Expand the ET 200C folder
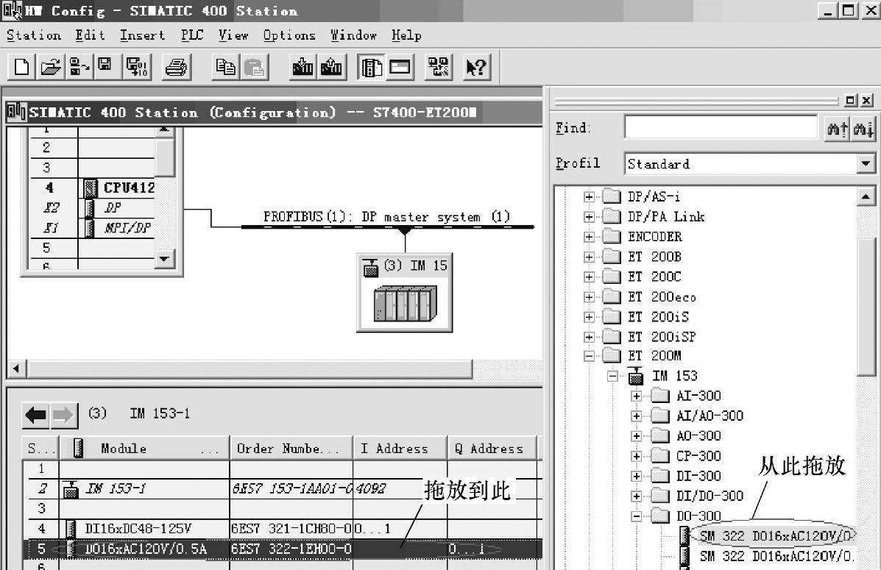Screen dimensions: 881x570 (589, 277)
